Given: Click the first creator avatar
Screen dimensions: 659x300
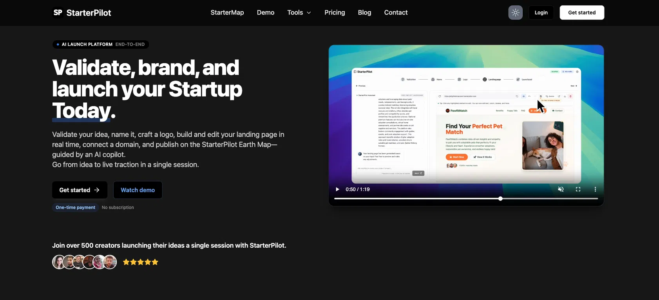Looking at the screenshot, I should 59,262.
